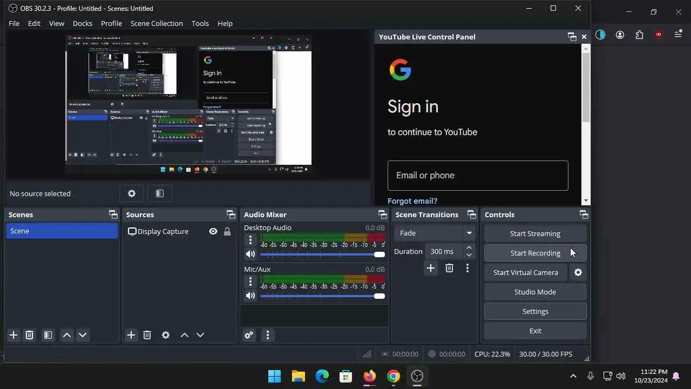Remove transition trash icon

[x=449, y=268]
